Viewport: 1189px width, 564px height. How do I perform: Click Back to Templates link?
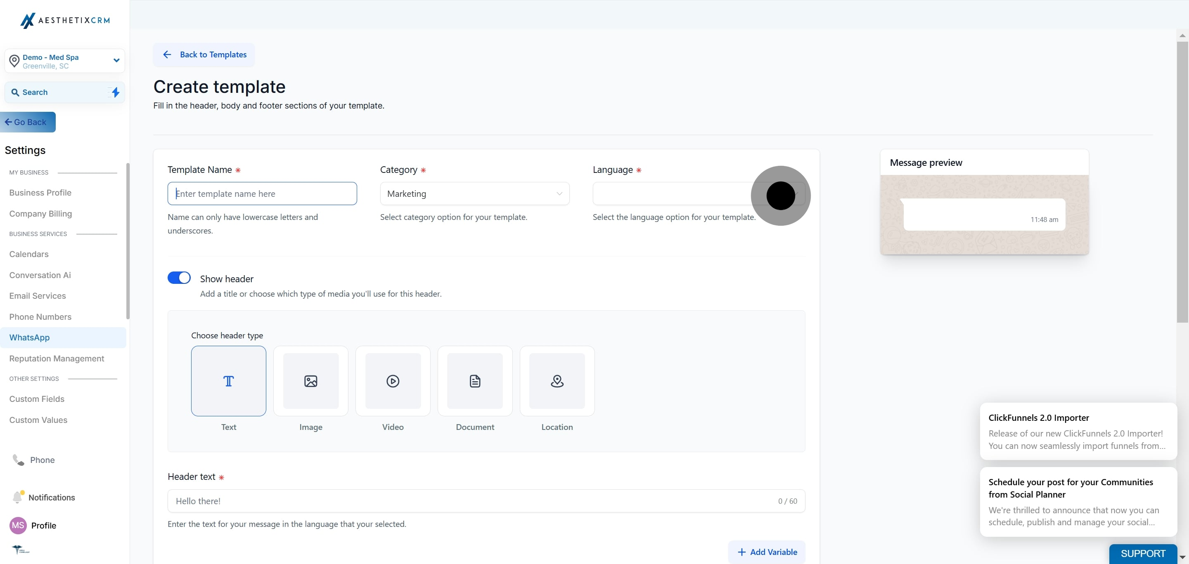[x=204, y=55]
